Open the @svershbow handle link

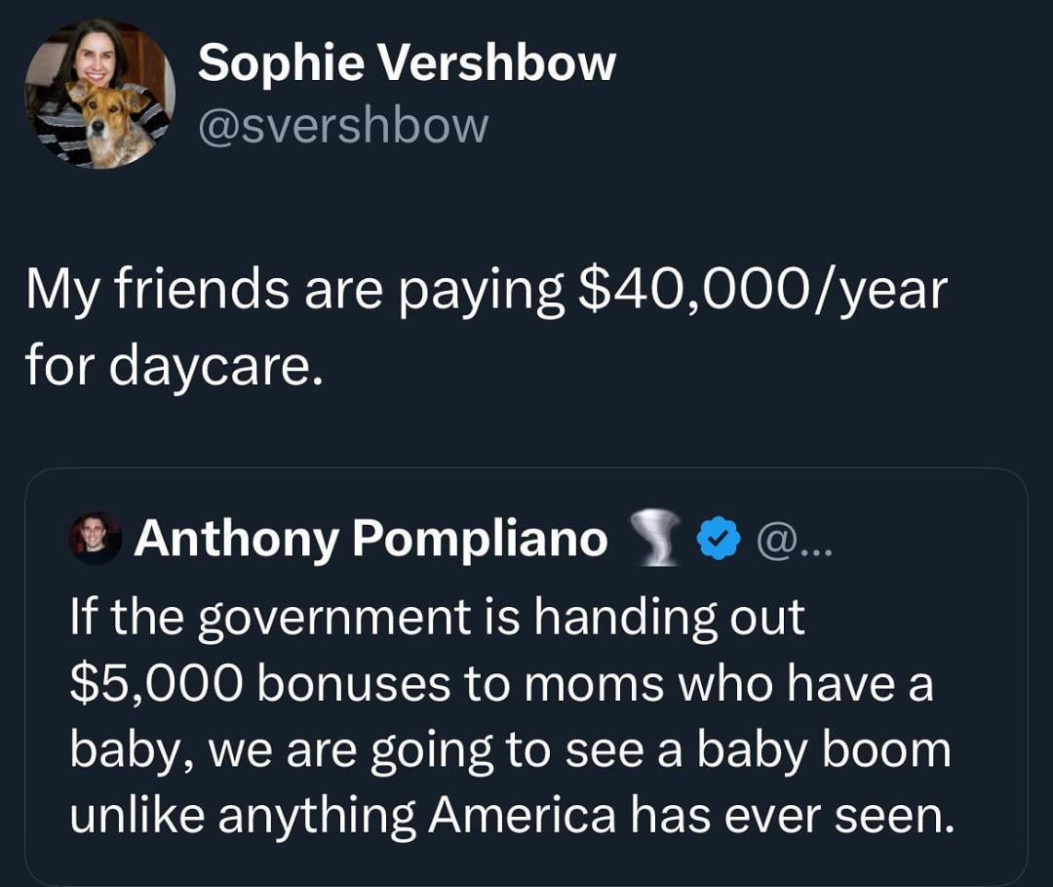(x=342, y=125)
